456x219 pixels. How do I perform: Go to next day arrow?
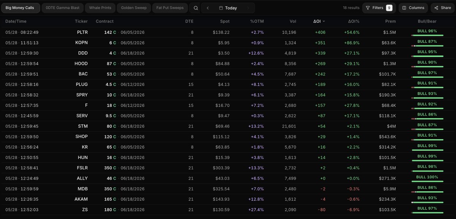[x=248, y=8]
